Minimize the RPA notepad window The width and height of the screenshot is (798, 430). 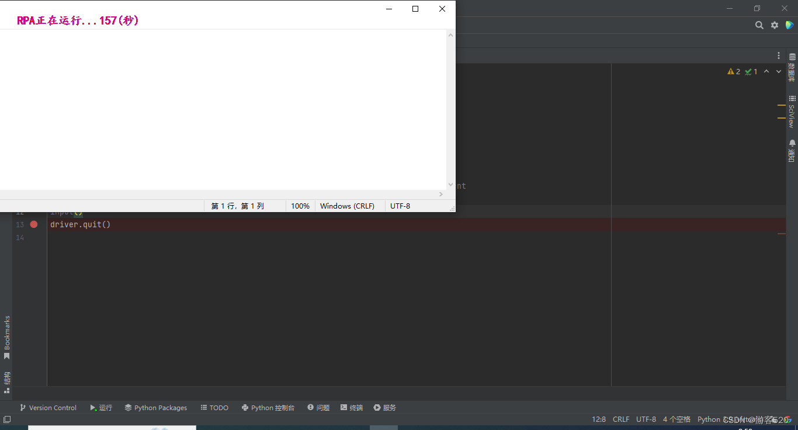[389, 9]
